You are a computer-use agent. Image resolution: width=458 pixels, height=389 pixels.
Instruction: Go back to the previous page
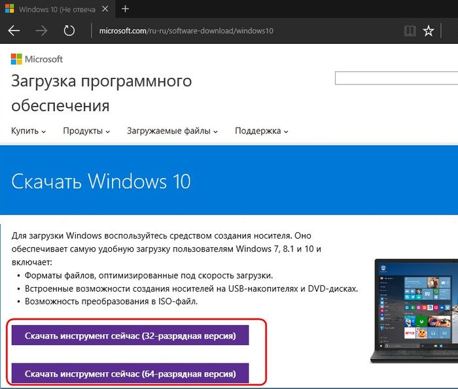click(x=14, y=31)
